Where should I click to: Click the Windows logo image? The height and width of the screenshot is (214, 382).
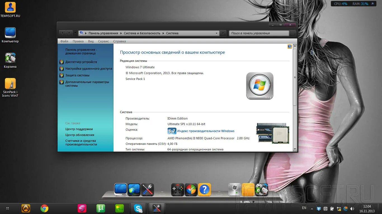coord(260,86)
